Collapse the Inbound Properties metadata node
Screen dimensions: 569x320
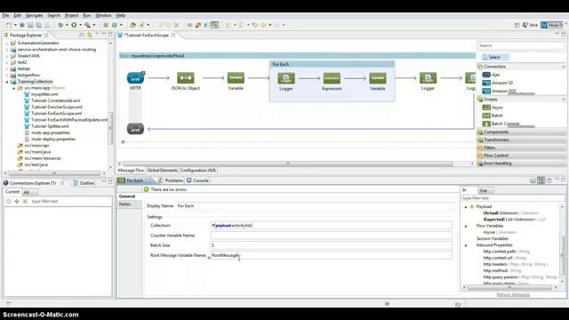click(466, 245)
